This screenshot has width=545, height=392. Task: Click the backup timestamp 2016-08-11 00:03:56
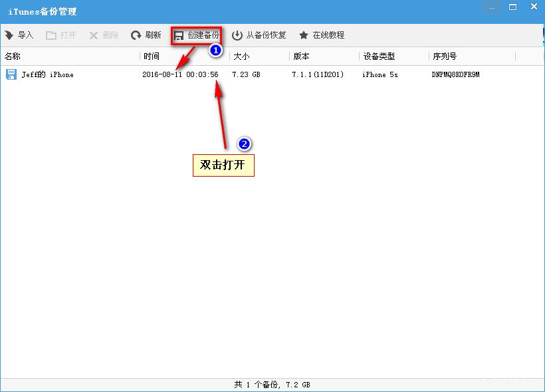(x=180, y=74)
